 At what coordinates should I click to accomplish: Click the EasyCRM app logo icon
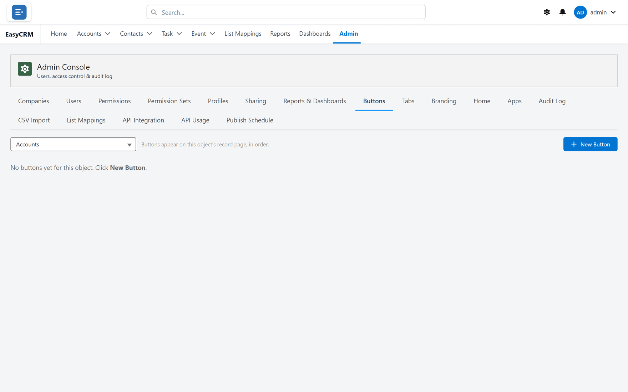tap(19, 12)
